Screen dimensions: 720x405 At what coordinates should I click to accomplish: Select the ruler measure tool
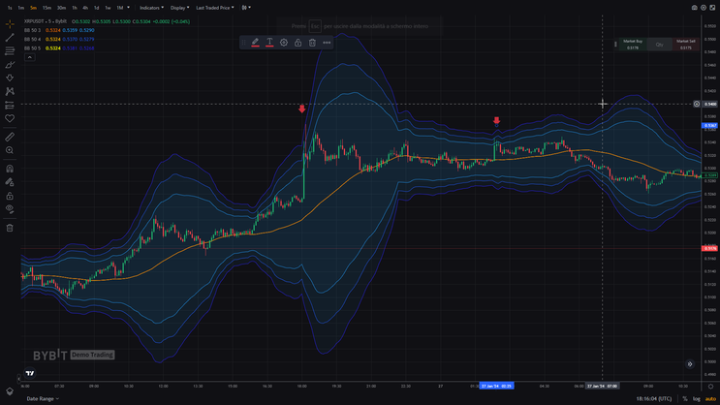coord(10,137)
